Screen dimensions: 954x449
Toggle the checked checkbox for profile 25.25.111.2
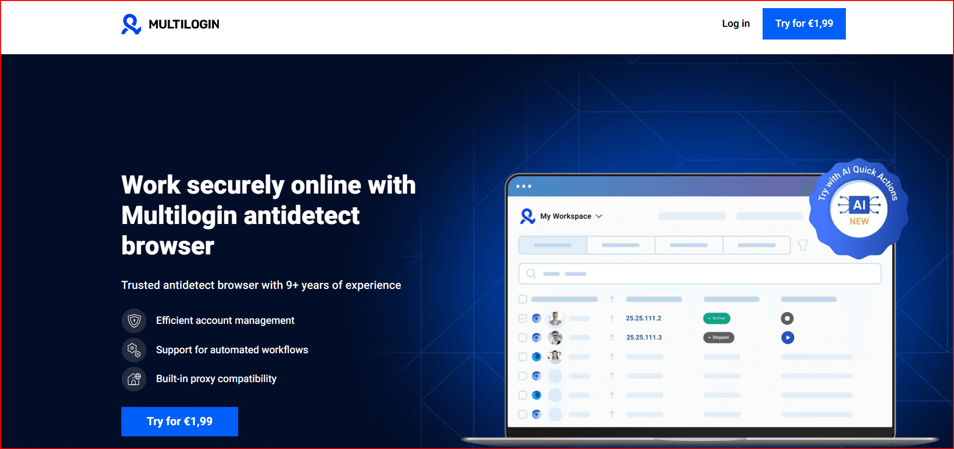coord(522,318)
